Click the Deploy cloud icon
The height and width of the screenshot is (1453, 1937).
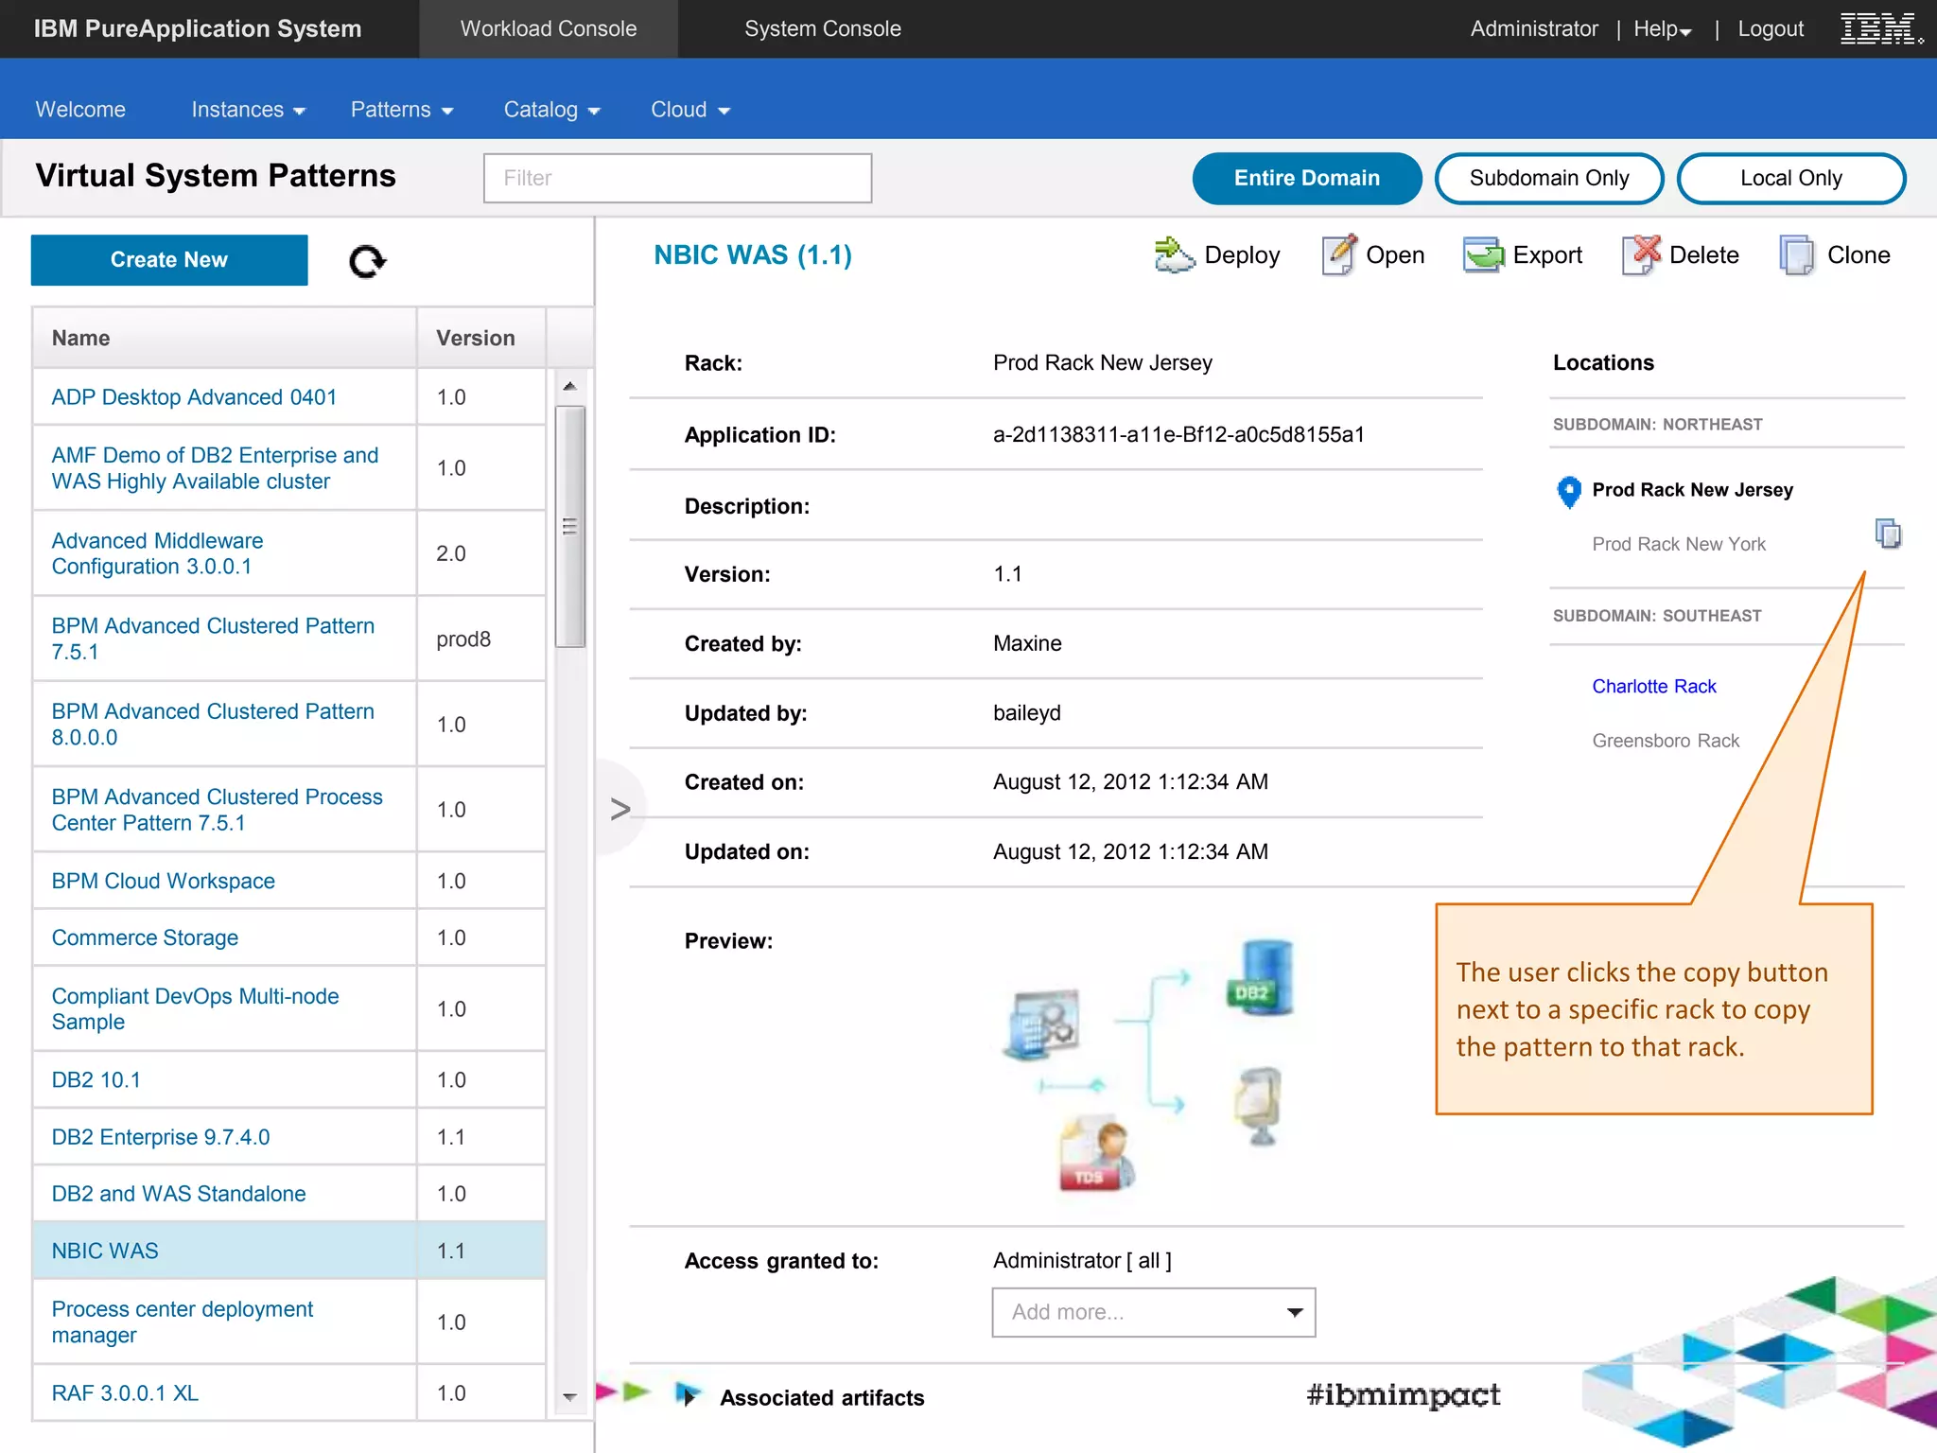coord(1174,255)
